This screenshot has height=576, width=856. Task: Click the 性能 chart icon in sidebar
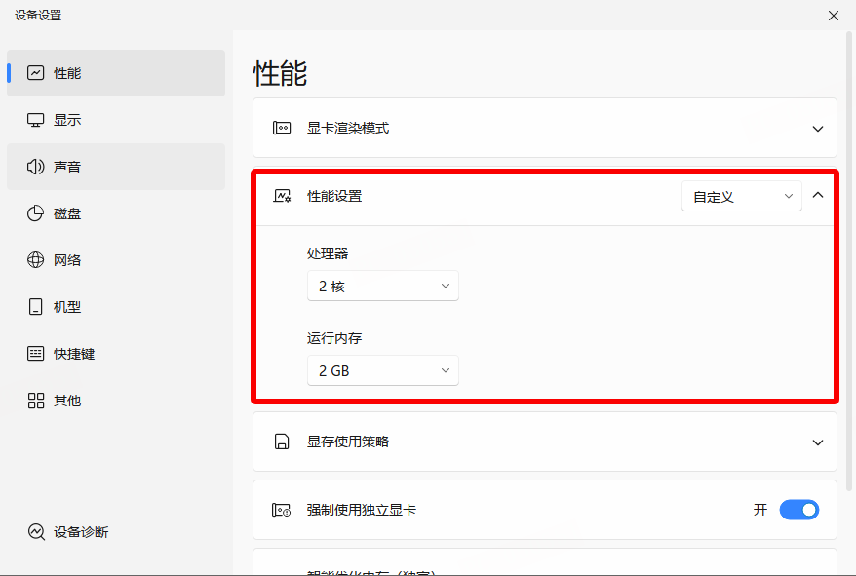click(x=36, y=73)
